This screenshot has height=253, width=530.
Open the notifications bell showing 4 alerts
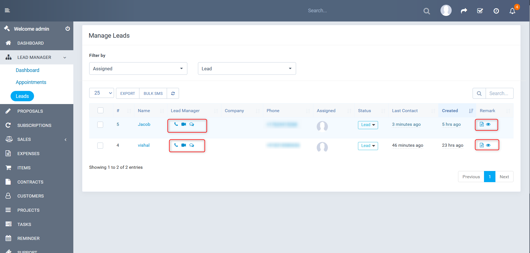pyautogui.click(x=512, y=11)
